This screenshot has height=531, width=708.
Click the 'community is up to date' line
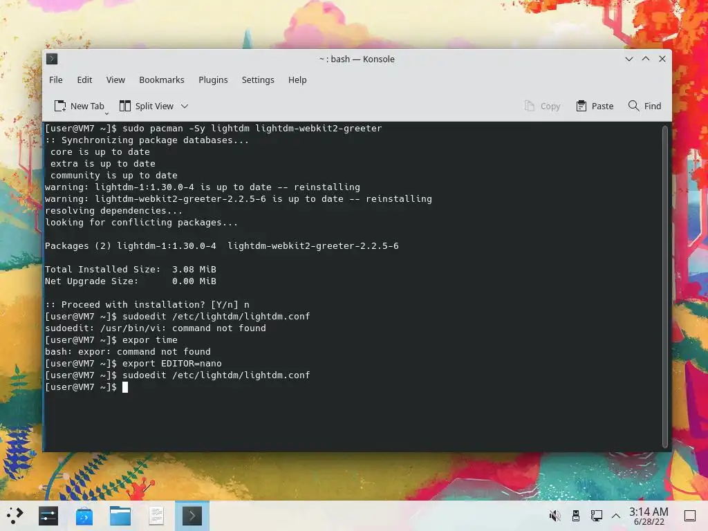coord(114,175)
